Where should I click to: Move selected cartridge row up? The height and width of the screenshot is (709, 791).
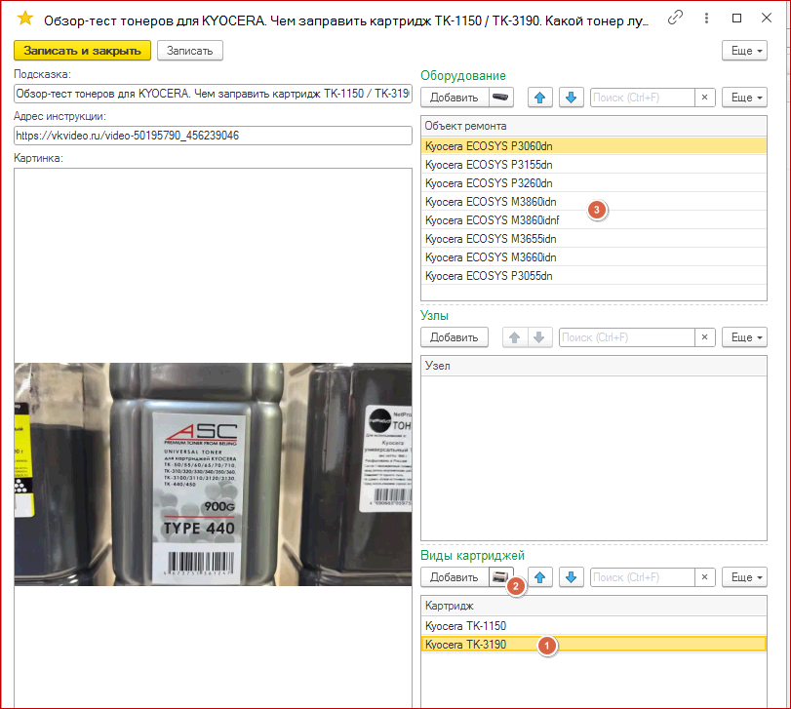coord(539,577)
